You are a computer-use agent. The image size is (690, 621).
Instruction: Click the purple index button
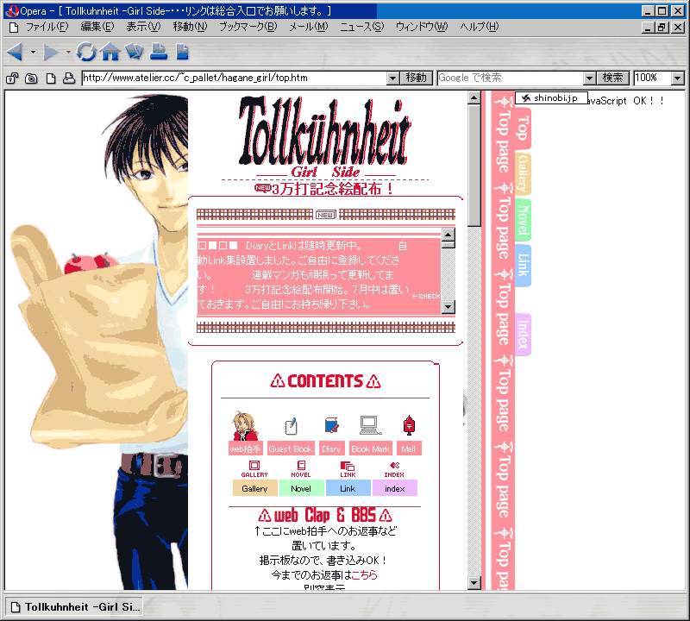pos(395,488)
